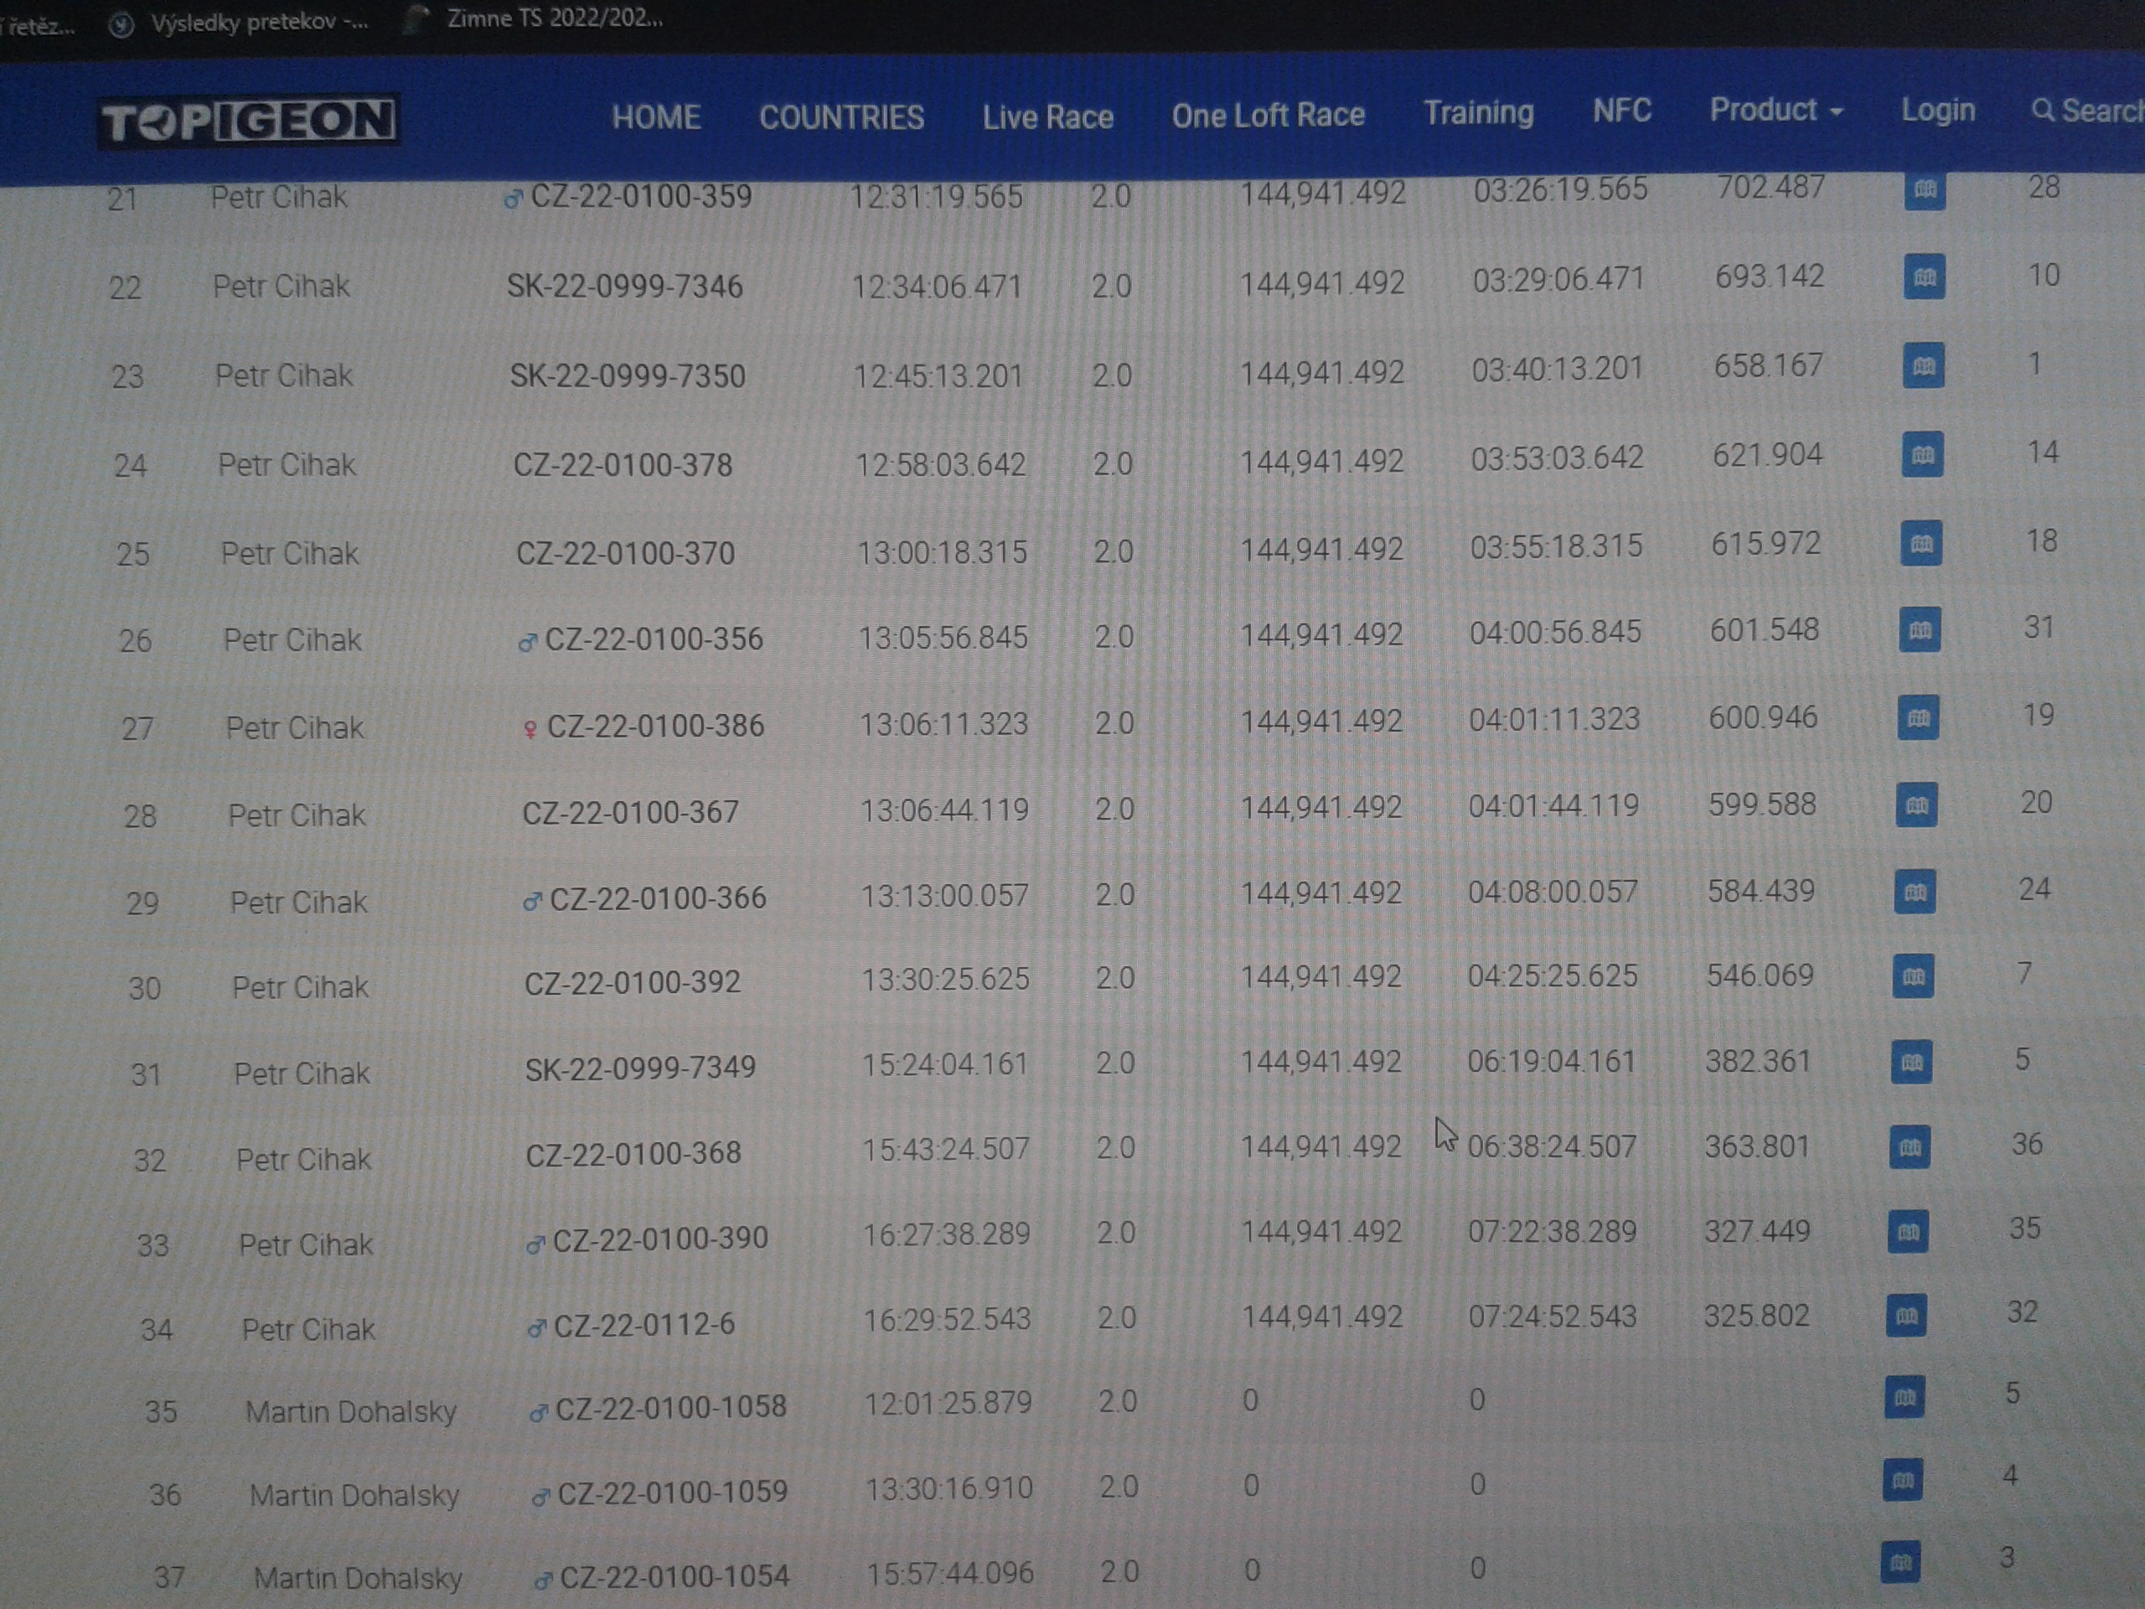Viewport: 2145px width, 1609px height.
Task: Expand the Product dropdown menu
Action: pyautogui.click(x=1775, y=111)
